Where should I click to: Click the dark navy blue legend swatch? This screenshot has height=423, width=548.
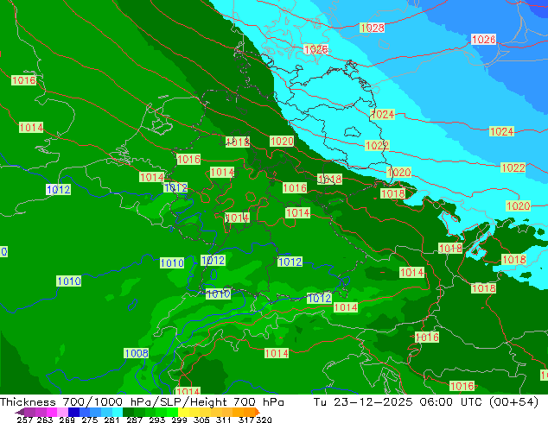73,412
